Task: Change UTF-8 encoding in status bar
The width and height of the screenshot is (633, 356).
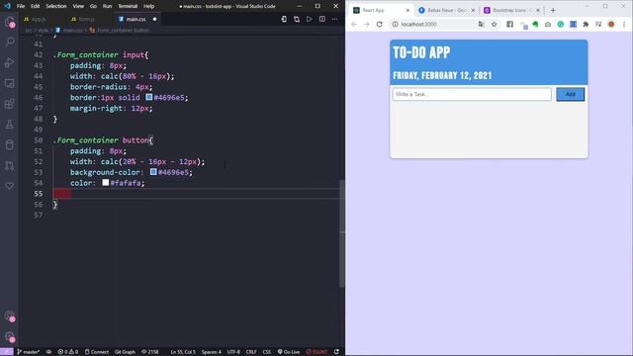Action: pos(233,352)
